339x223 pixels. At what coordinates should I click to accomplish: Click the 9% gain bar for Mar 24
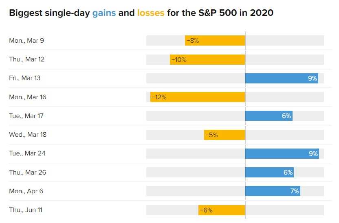tap(282, 154)
